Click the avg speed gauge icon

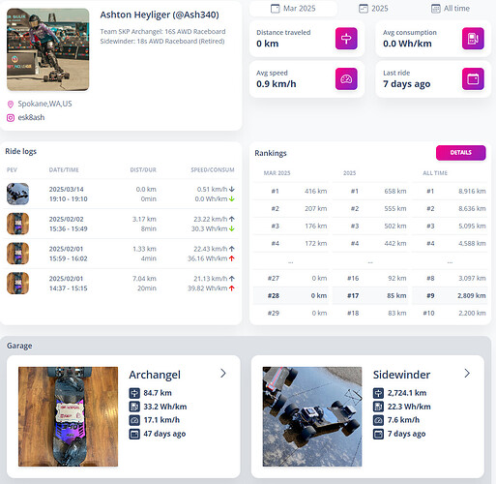coord(346,78)
